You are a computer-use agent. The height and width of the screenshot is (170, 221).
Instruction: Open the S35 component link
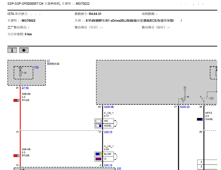(119, 168)
